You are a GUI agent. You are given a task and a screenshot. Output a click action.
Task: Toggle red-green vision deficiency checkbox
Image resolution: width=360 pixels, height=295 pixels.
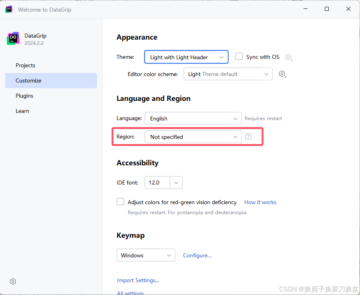(120, 202)
